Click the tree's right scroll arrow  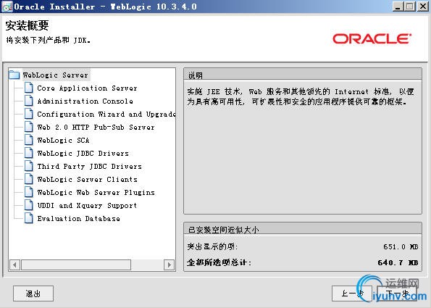click(169, 265)
